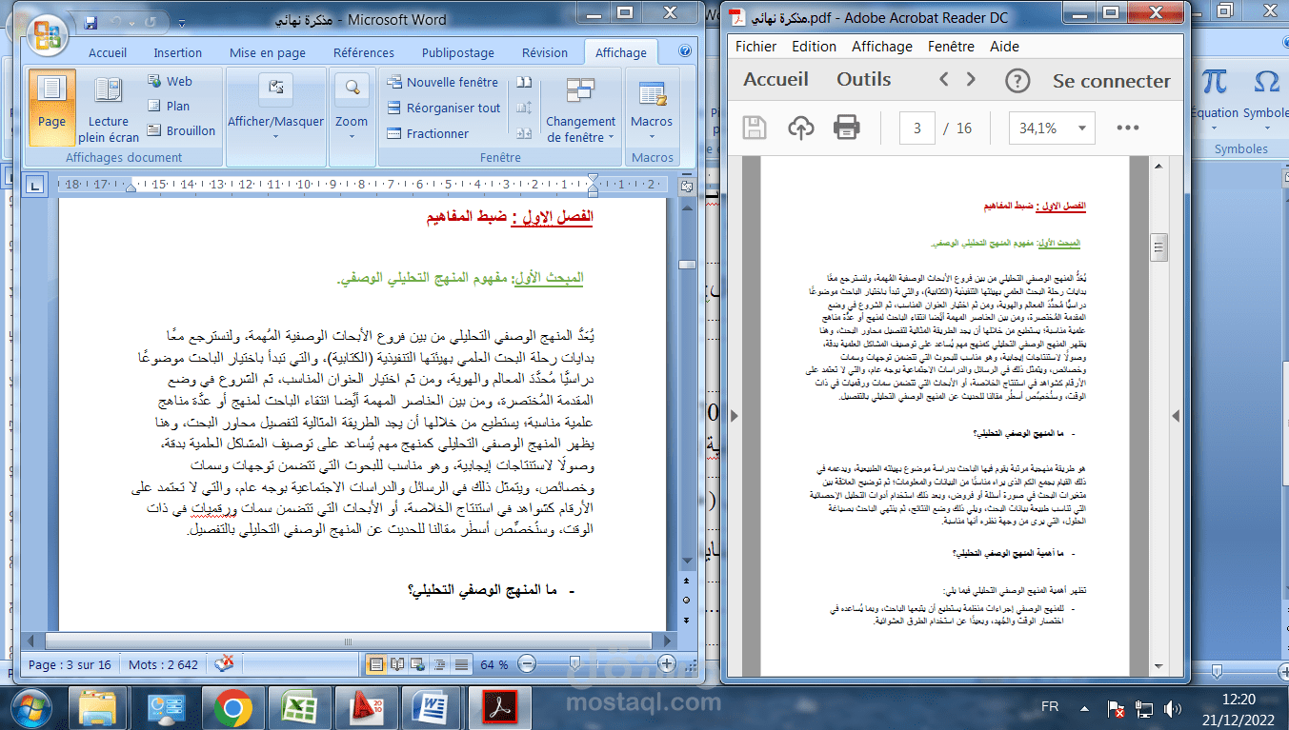Image resolution: width=1289 pixels, height=730 pixels.
Task: Open the Révision ribbon tab
Action: [x=545, y=53]
